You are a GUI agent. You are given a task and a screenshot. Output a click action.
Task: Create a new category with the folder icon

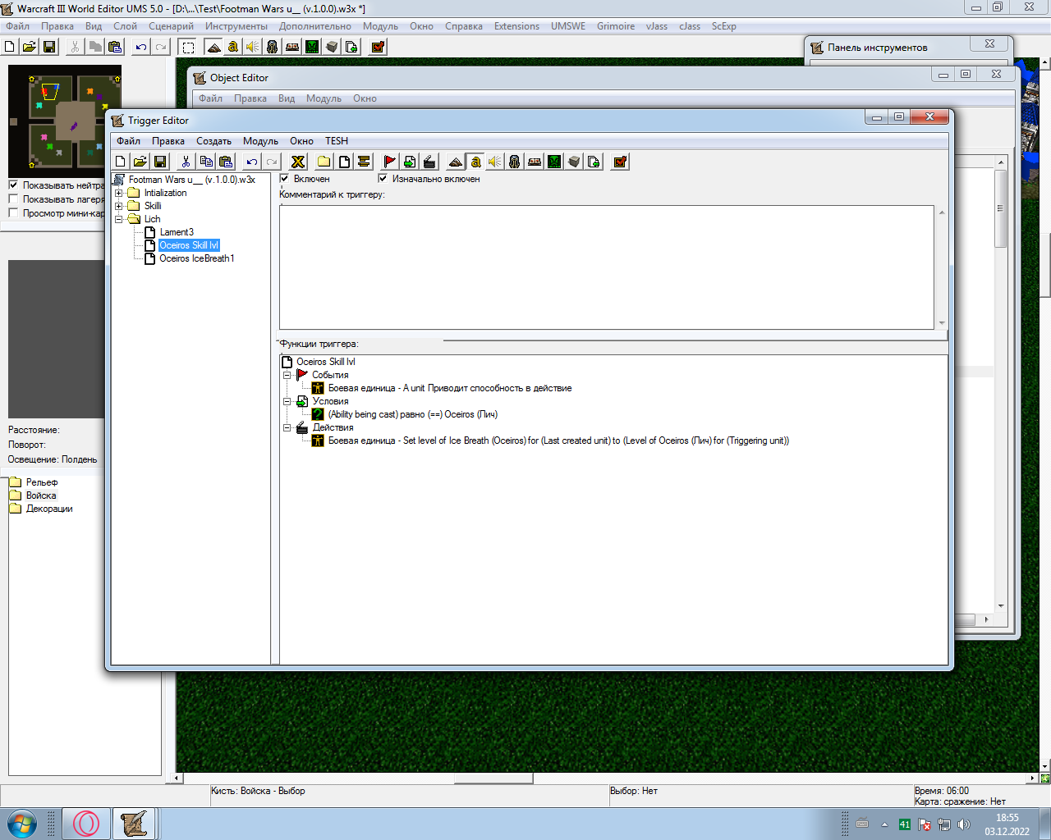[324, 162]
